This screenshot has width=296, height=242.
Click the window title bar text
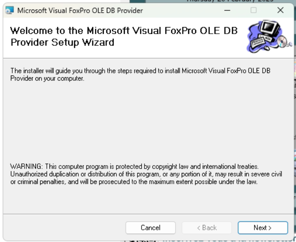(80, 10)
